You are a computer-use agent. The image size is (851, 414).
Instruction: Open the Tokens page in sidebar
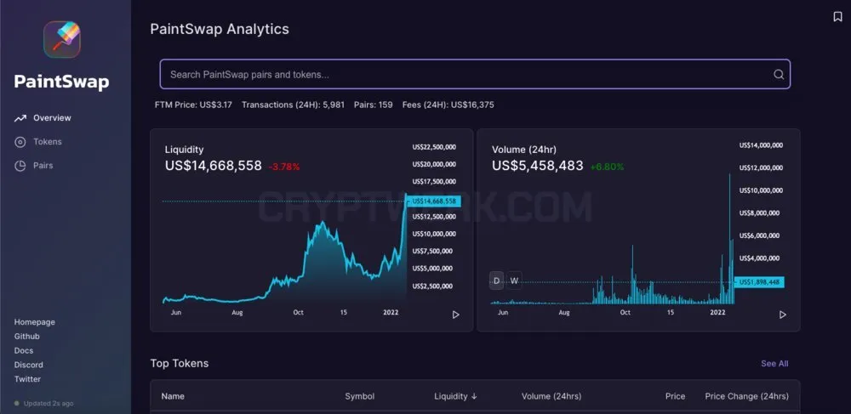47,142
